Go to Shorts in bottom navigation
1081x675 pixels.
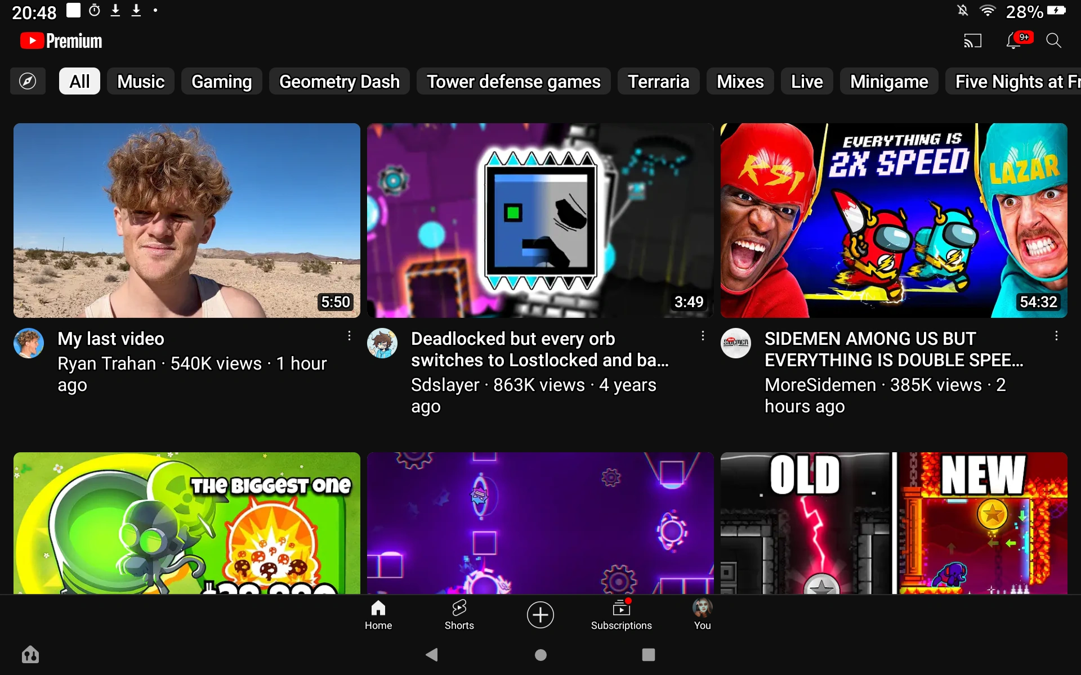(459, 614)
